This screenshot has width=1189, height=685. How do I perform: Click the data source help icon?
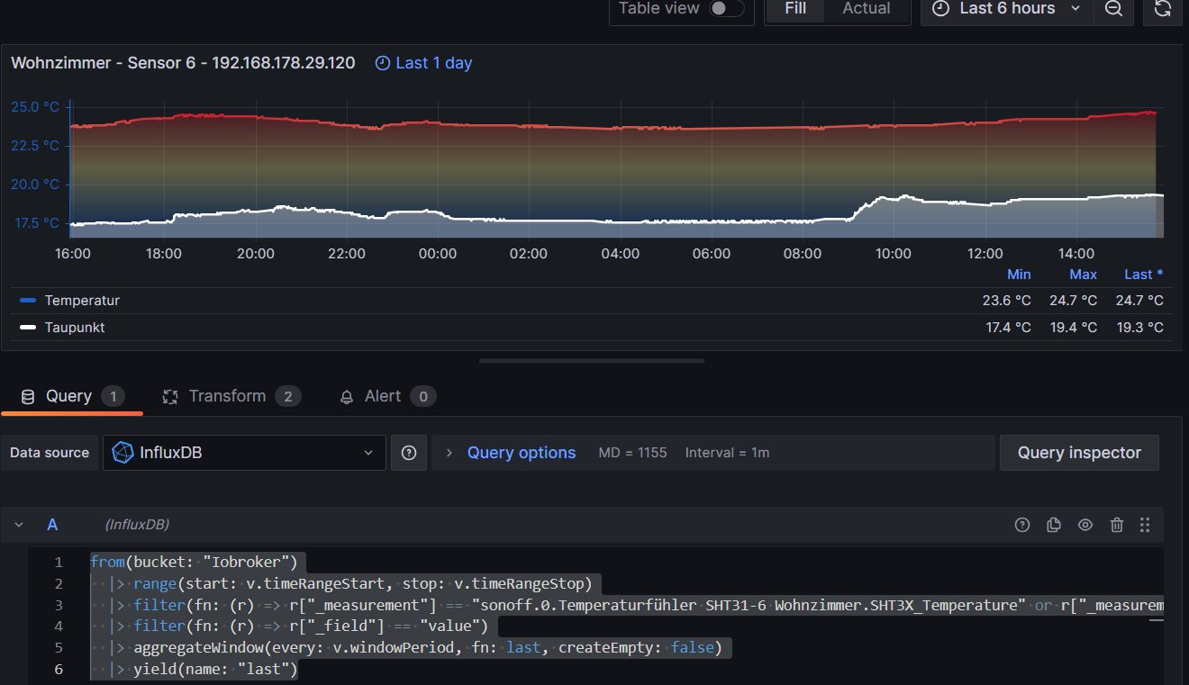409,453
